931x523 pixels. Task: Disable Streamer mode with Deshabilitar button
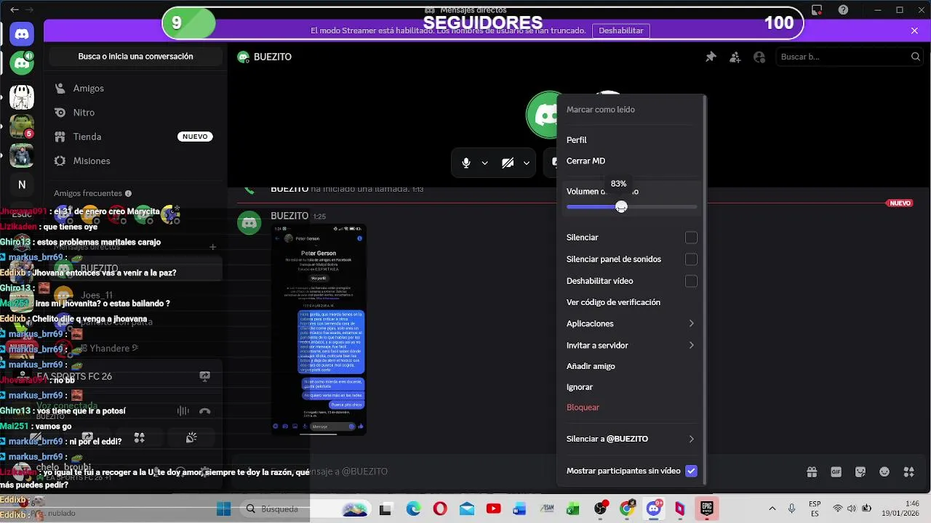point(620,31)
